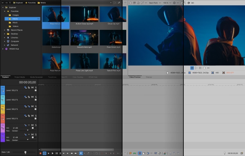This screenshot has height=156, width=245.
Task: Open track motion on third video track
Action: click(25, 107)
